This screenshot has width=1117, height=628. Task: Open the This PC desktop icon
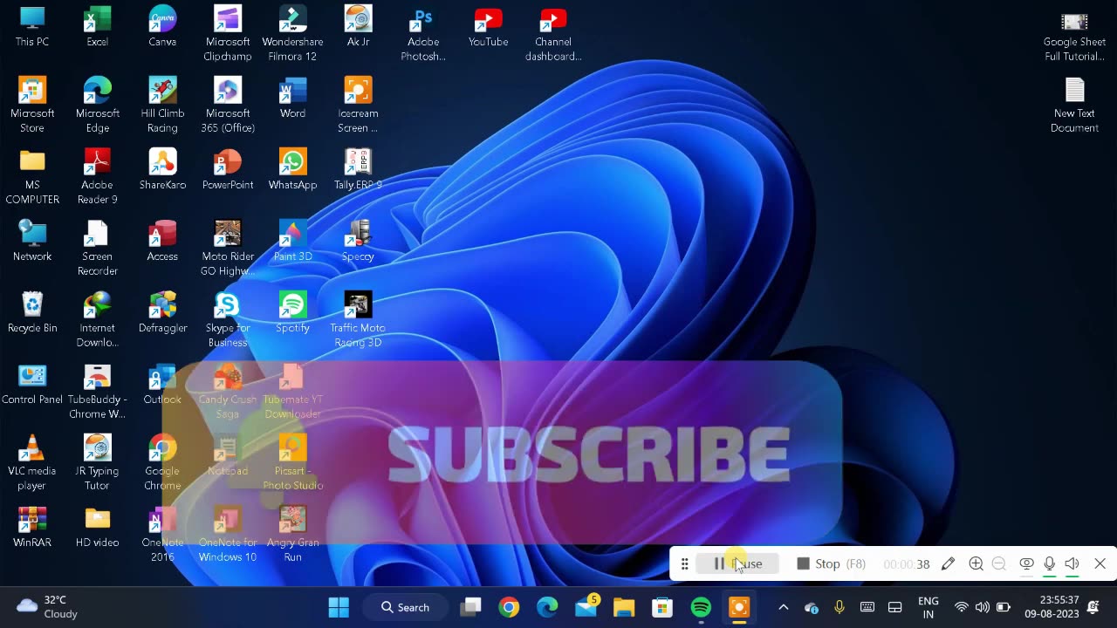(32, 26)
